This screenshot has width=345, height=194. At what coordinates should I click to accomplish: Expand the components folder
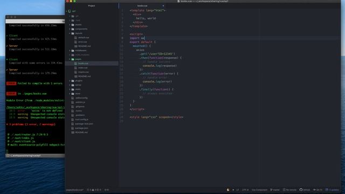pos(70,29)
